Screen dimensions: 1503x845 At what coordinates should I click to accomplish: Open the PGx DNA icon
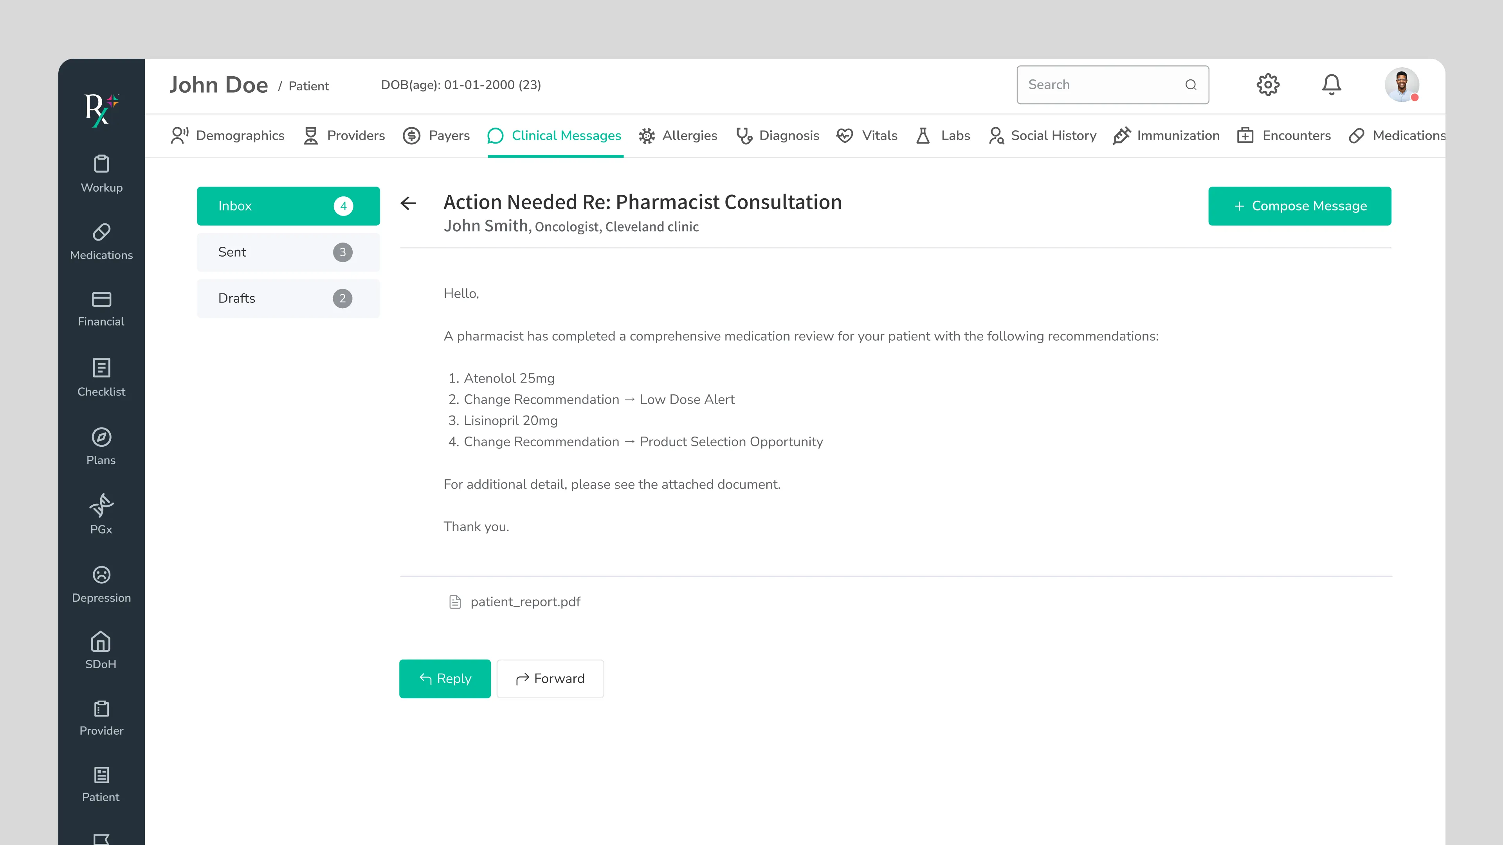(101, 505)
